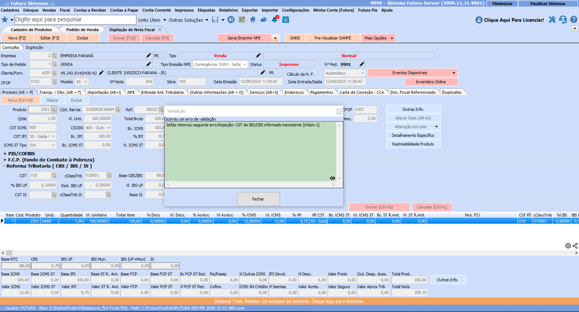The width and height of the screenshot is (579, 312).
Task: Click the calendar icon in top toolbar
Action: pos(286,20)
